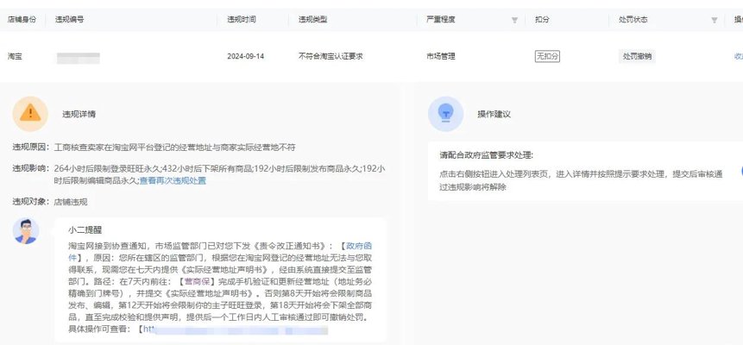The height and width of the screenshot is (345, 743).
Task: Select the 市场管理 cell
Action: pos(441,56)
